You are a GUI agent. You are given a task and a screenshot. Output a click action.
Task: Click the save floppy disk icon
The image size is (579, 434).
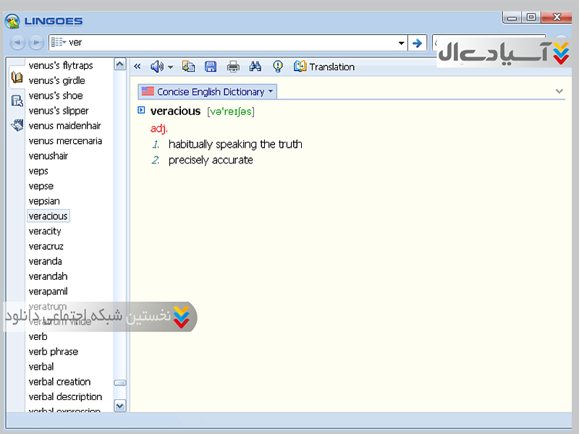[x=211, y=67]
